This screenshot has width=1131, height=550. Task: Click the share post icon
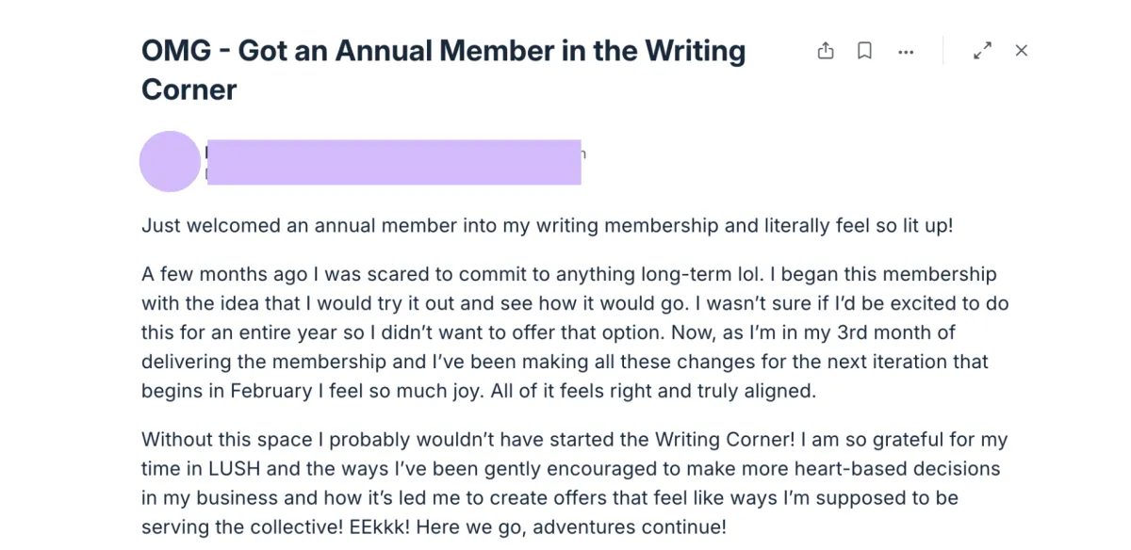(826, 51)
